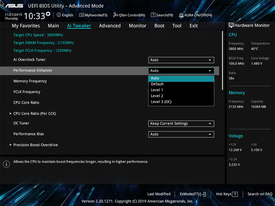Image resolution: width=275 pixels, height=206 pixels.
Task: Switch to Monitor tab
Action: pos(137,26)
